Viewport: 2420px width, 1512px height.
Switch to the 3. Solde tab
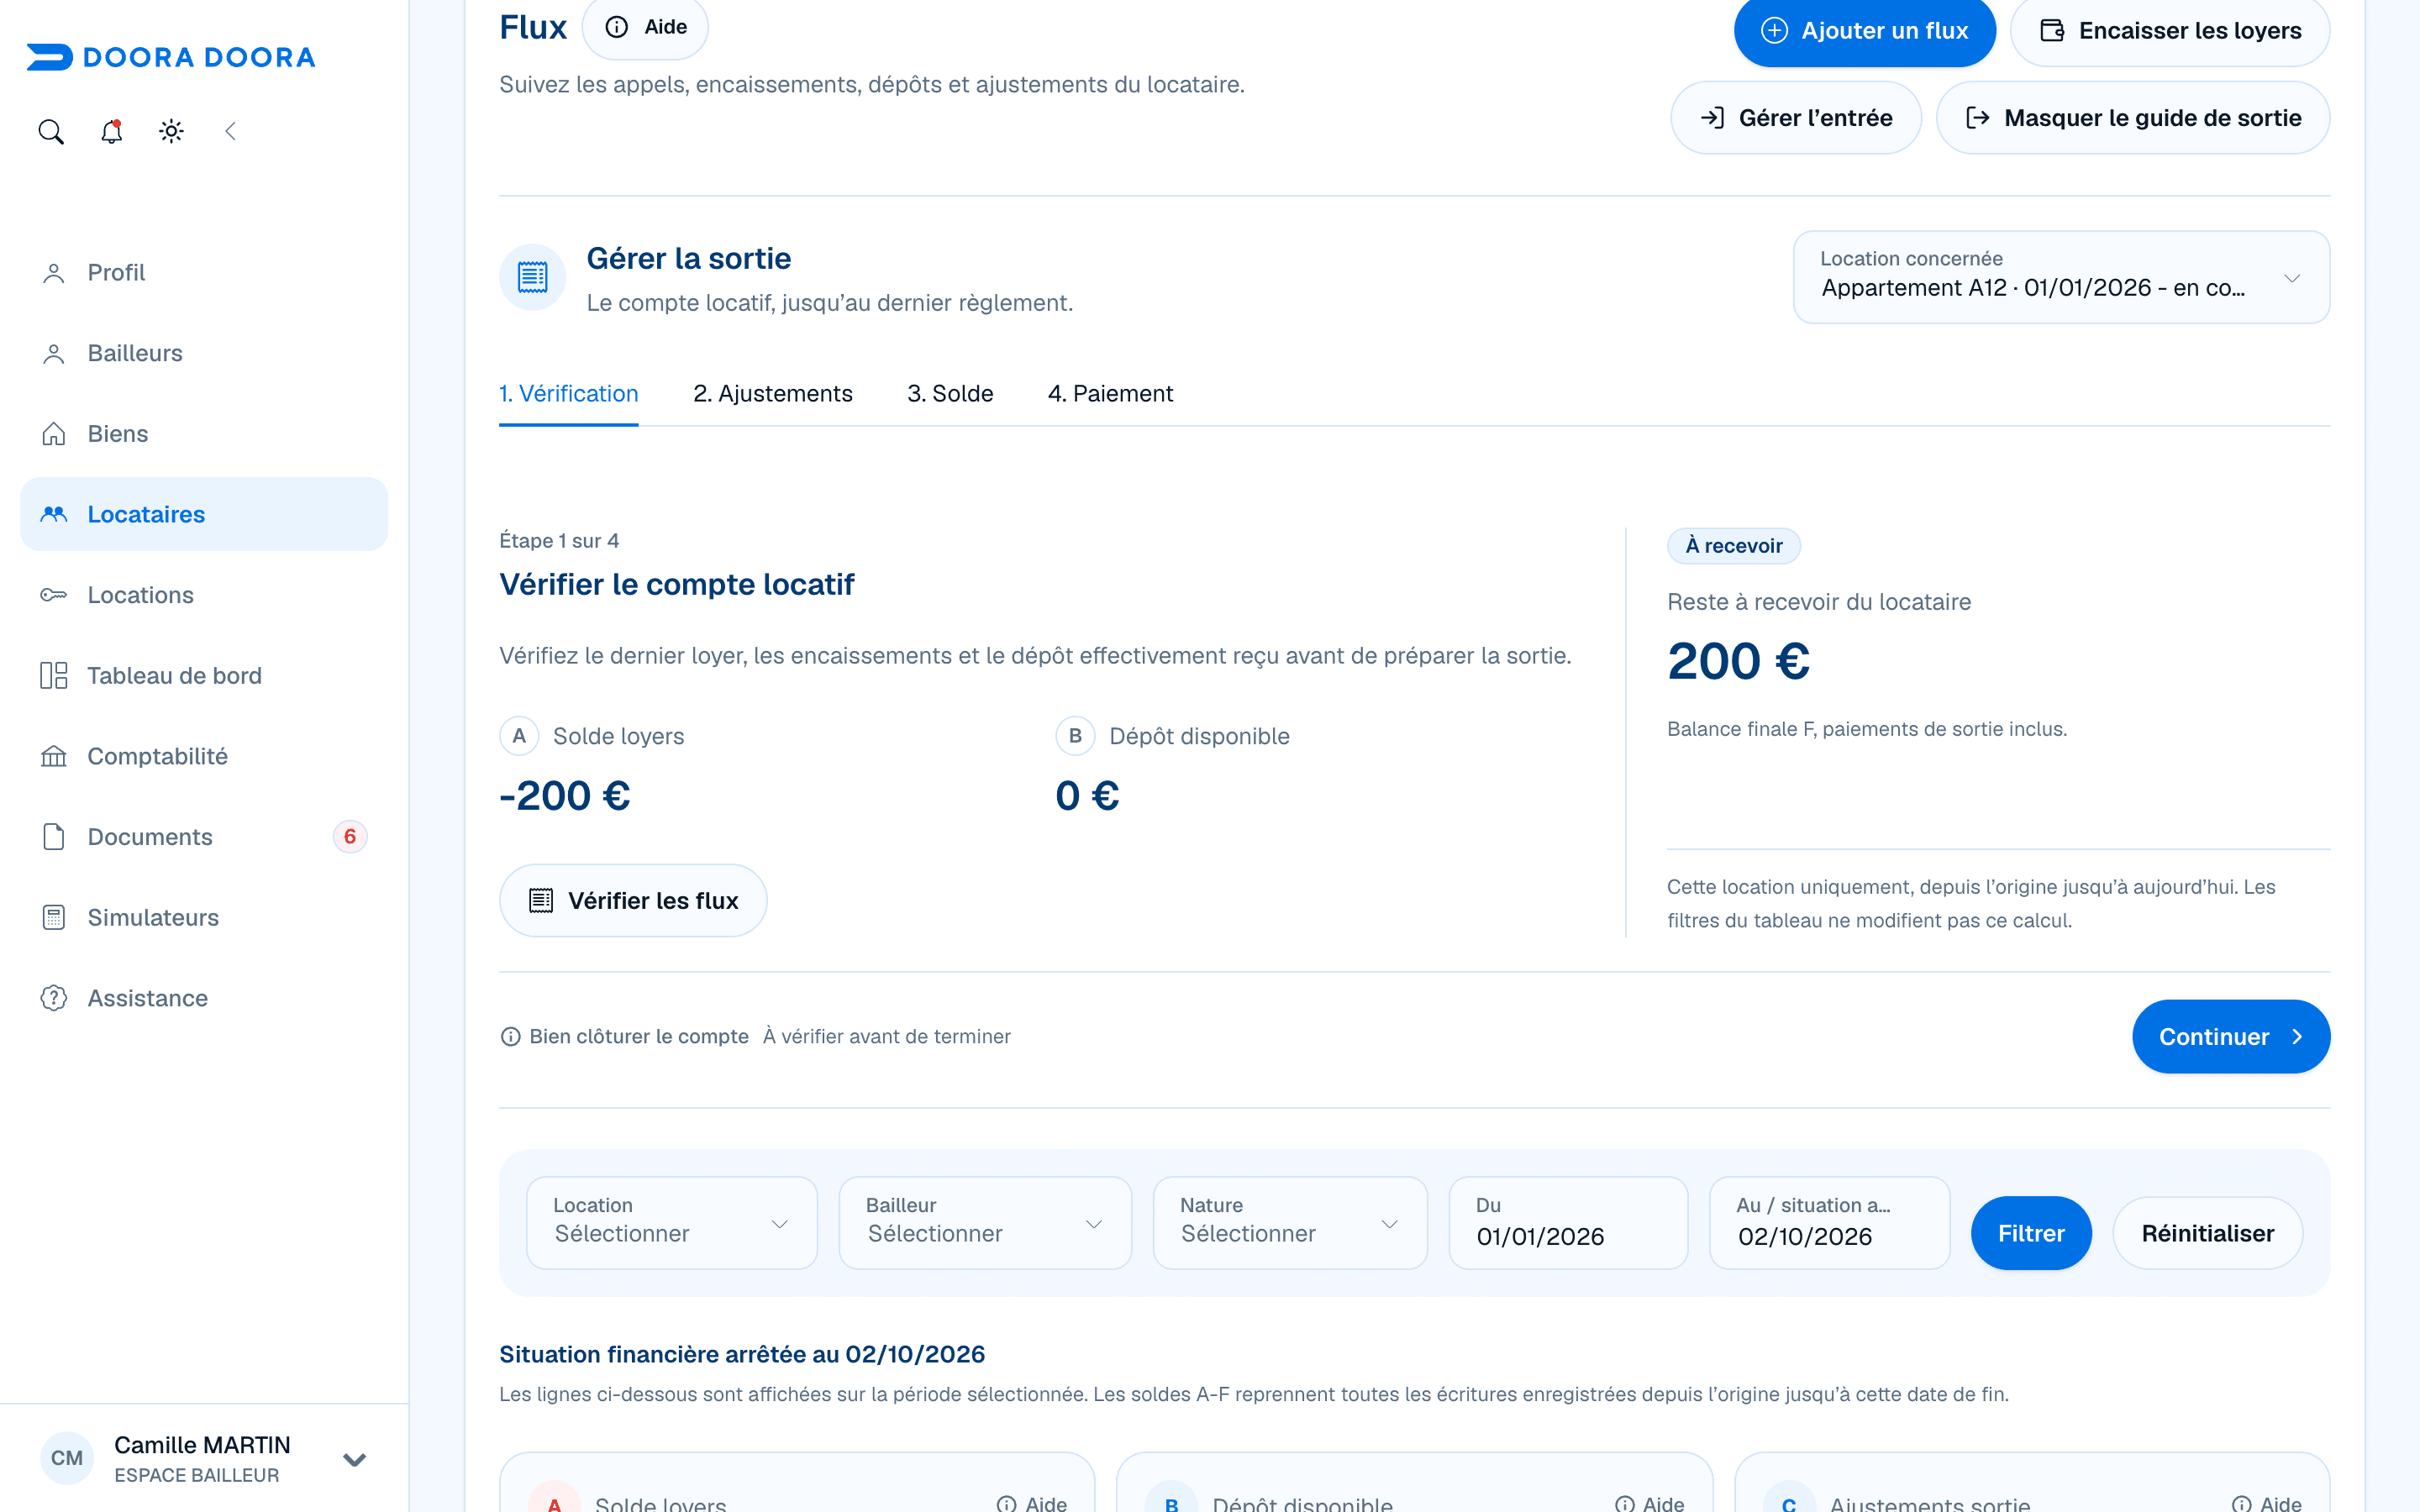click(950, 394)
